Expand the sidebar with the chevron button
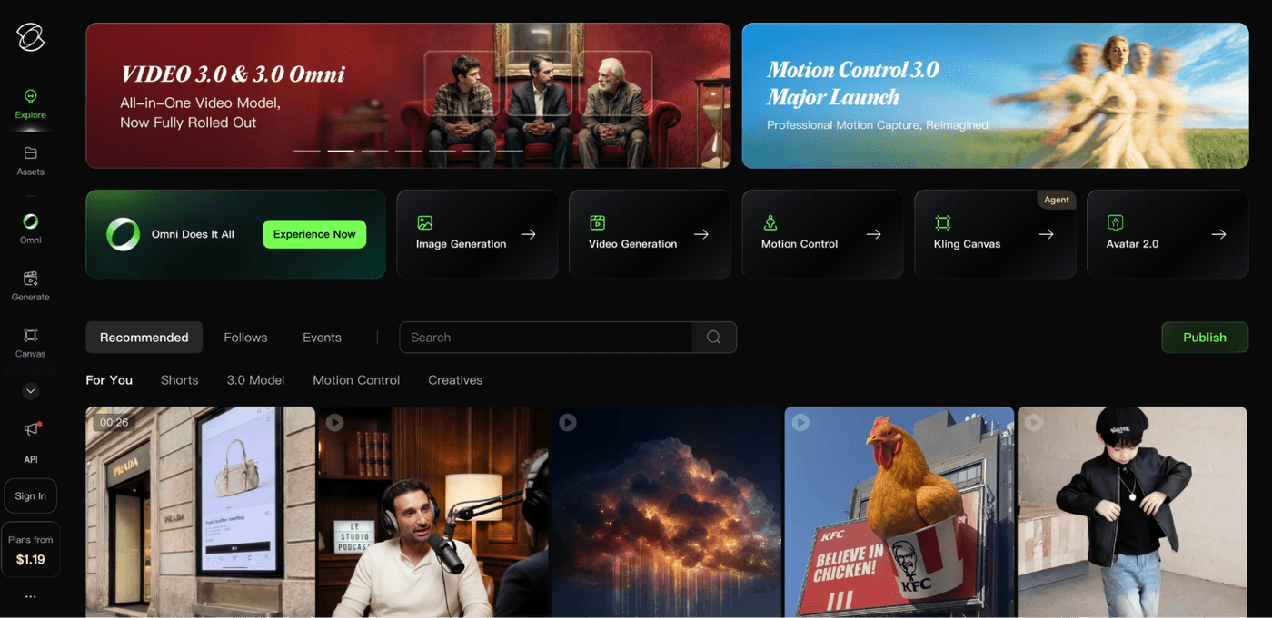1272x618 pixels. [x=30, y=391]
